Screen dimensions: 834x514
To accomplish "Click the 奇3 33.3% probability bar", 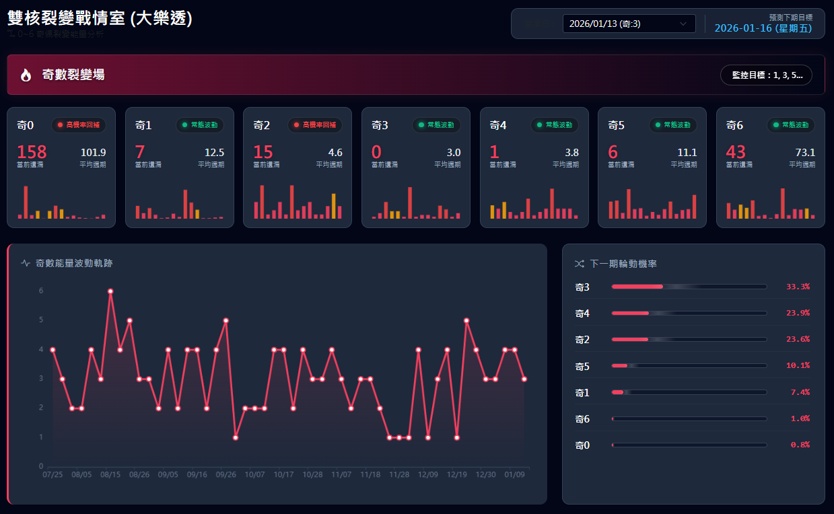I will [x=689, y=287].
